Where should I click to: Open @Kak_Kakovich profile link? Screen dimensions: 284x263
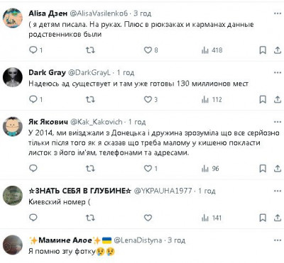click(97, 122)
